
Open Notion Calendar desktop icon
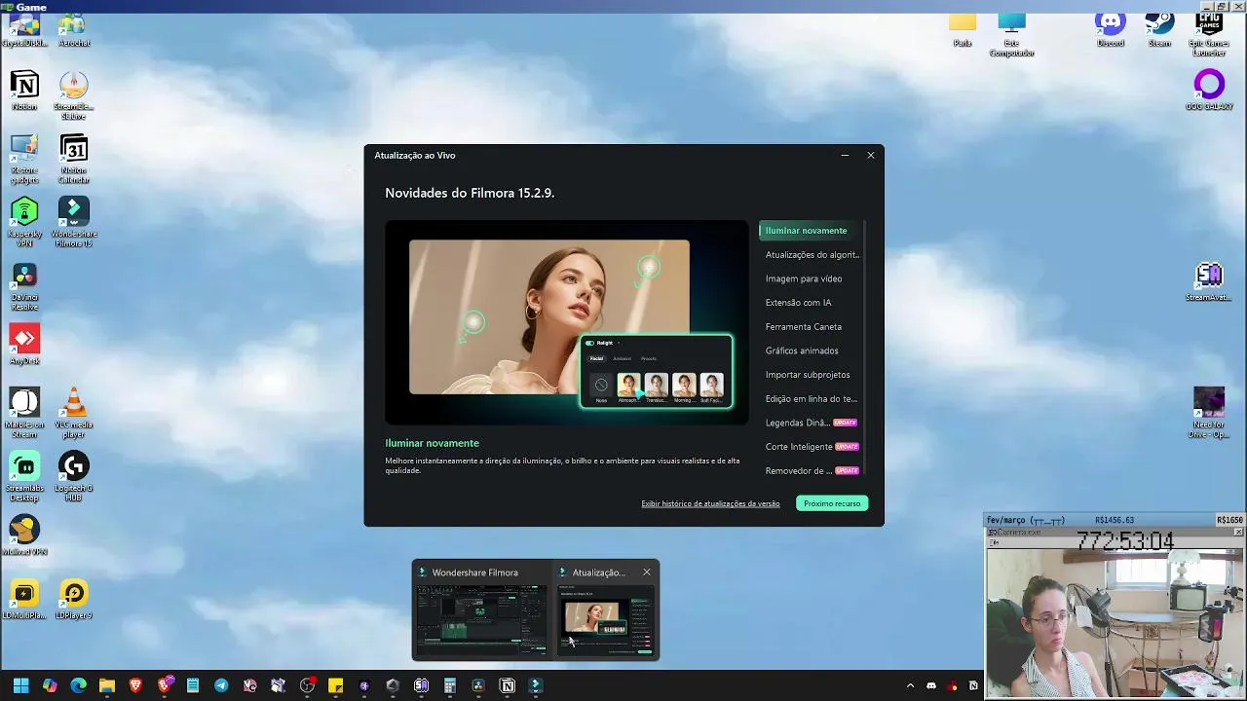click(73, 159)
